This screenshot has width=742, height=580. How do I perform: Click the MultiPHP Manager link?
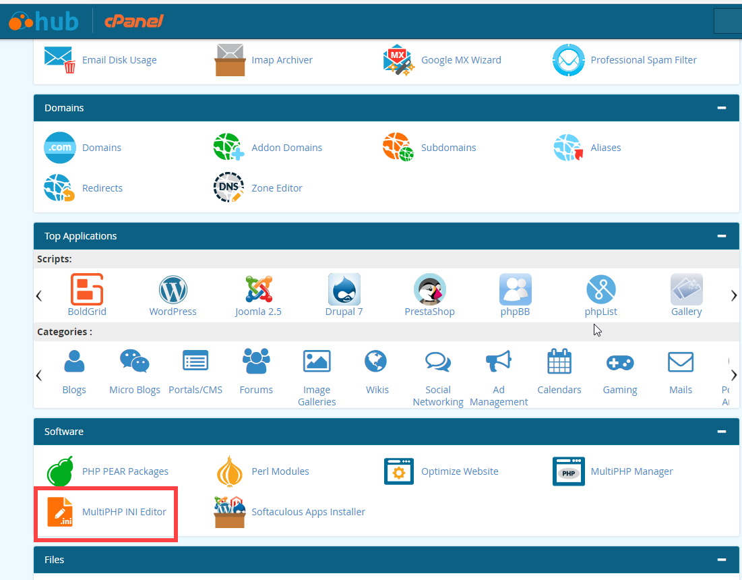tap(631, 471)
